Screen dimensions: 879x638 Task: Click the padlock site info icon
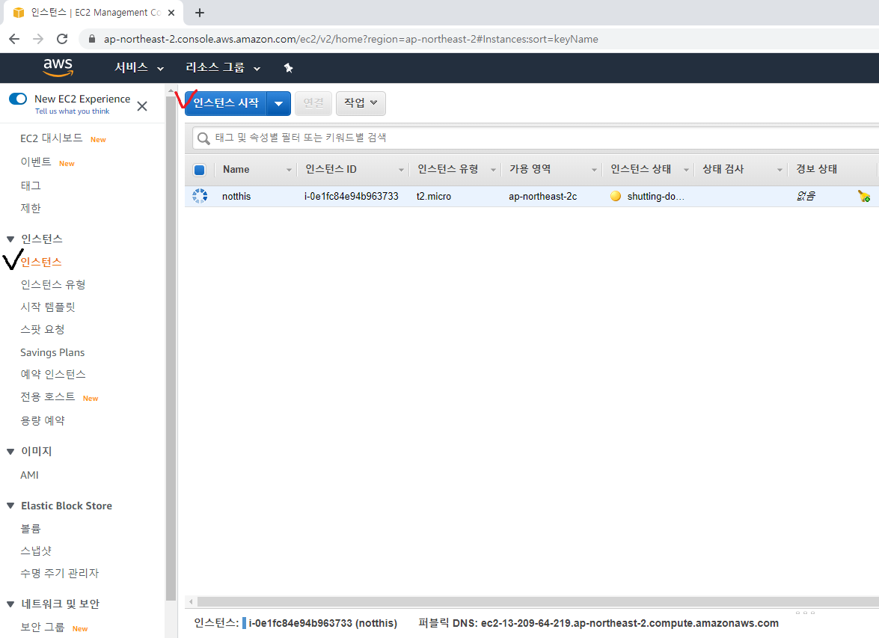(92, 39)
